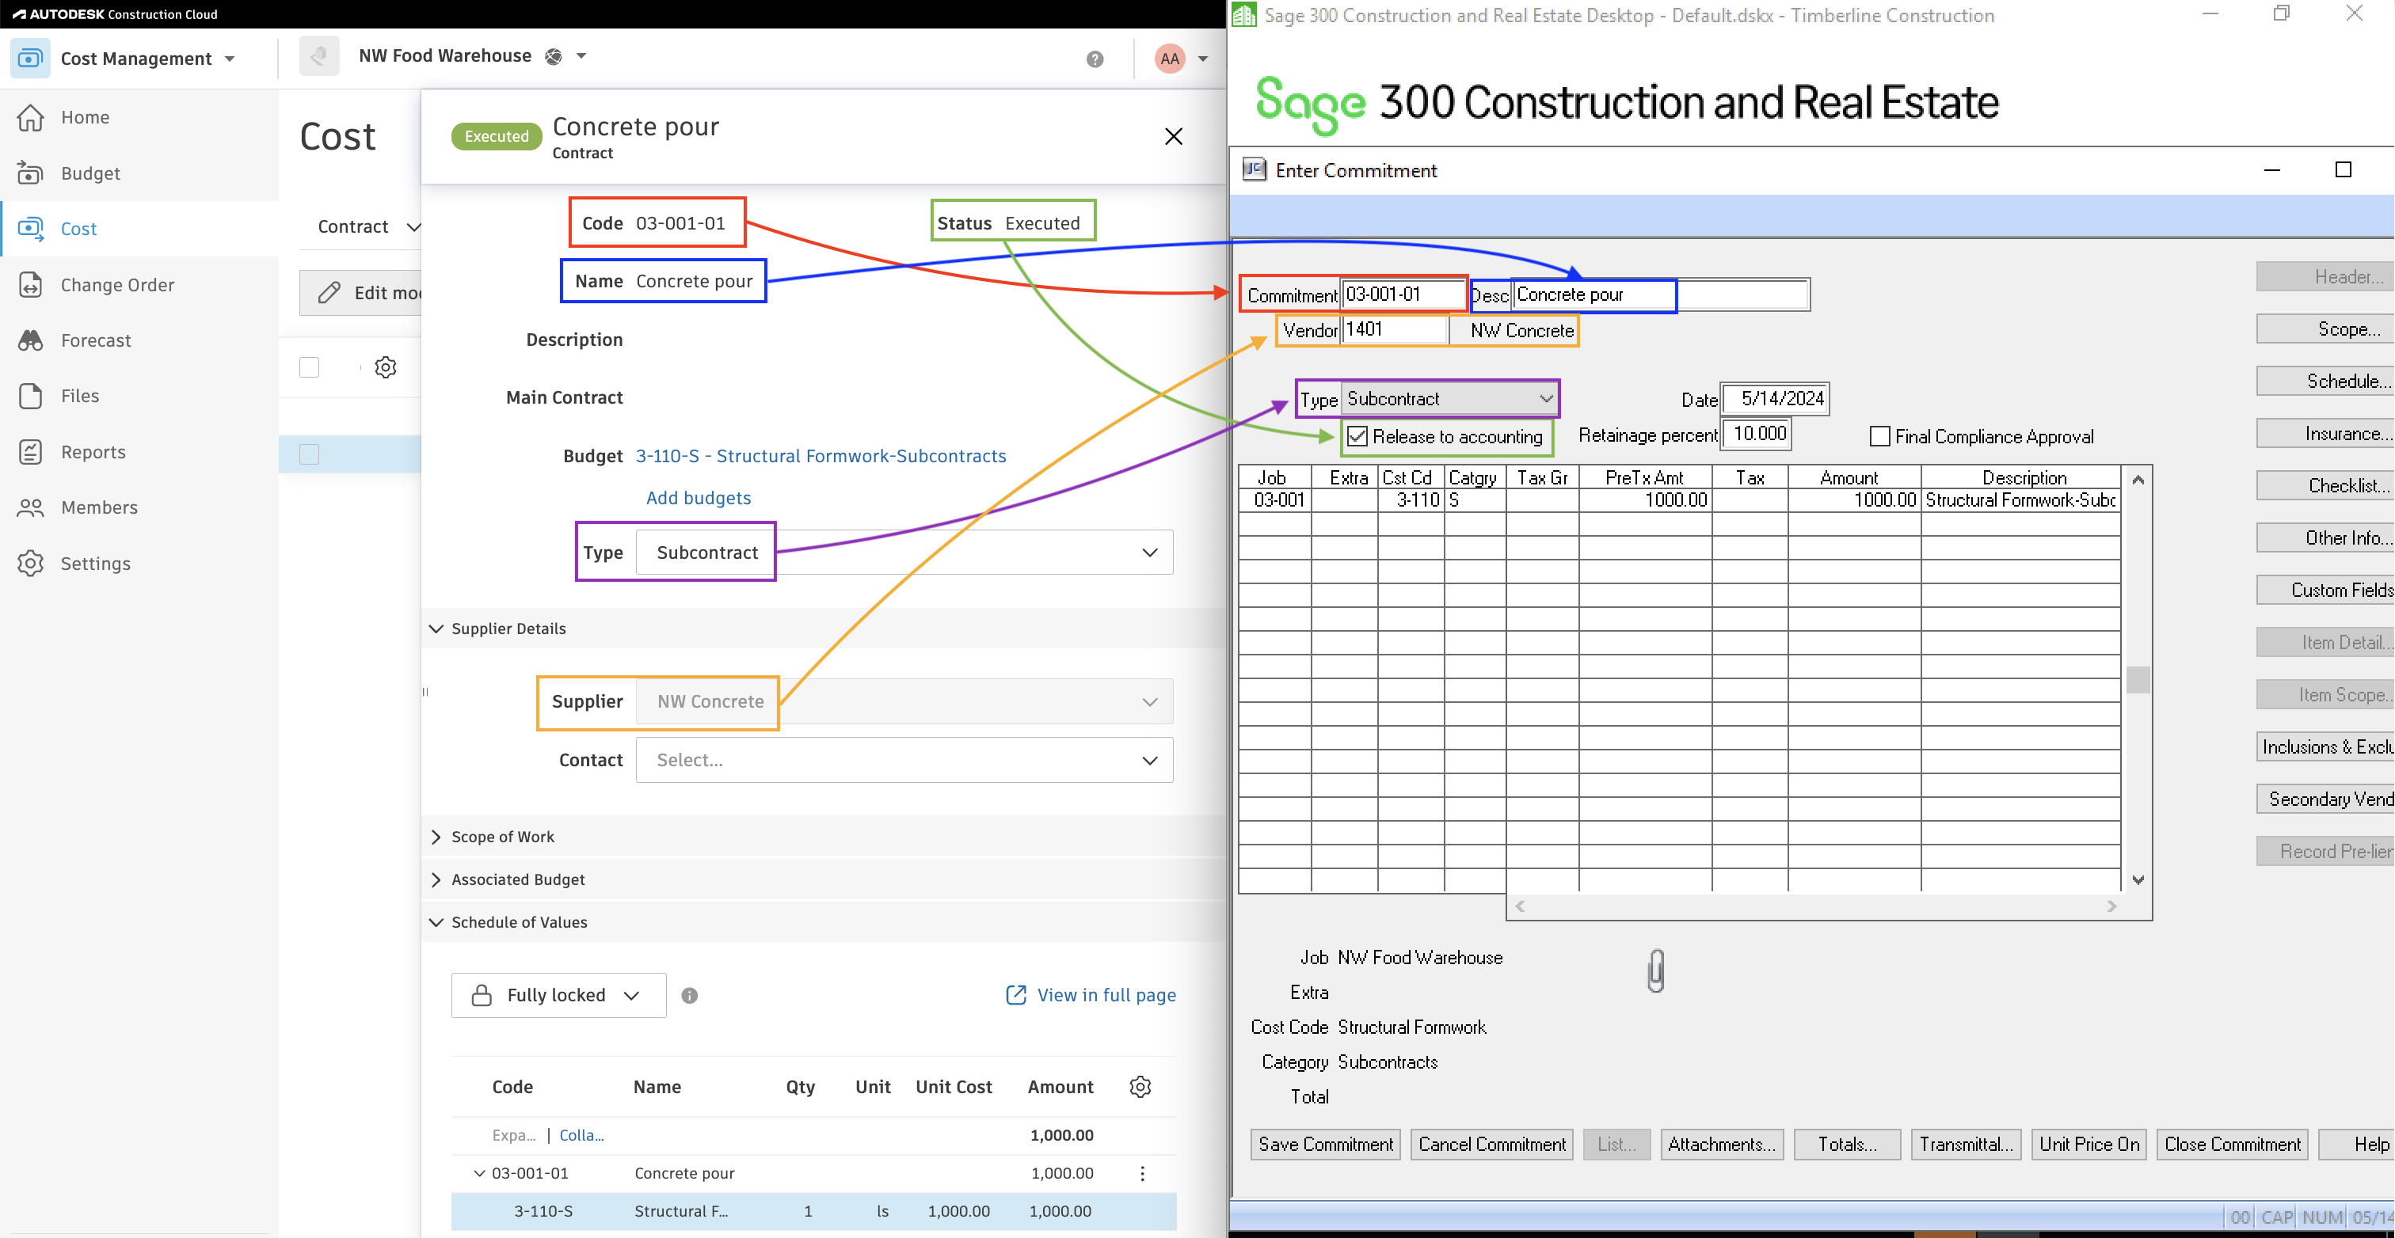This screenshot has height=1238, width=2395.
Task: Open the Attachments... button
Action: (1720, 1144)
